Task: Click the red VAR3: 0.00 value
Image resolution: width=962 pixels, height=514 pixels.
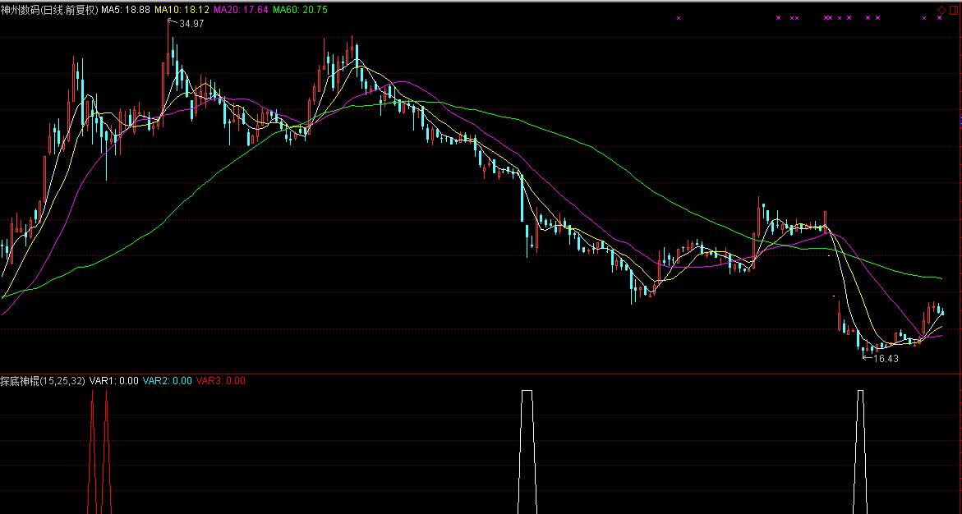Action: coord(221,381)
